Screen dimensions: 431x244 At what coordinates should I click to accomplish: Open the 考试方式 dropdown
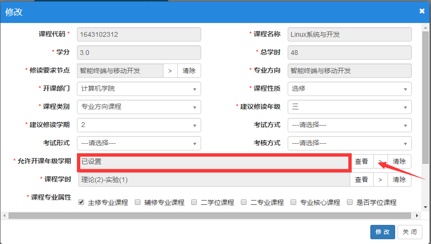(350, 125)
